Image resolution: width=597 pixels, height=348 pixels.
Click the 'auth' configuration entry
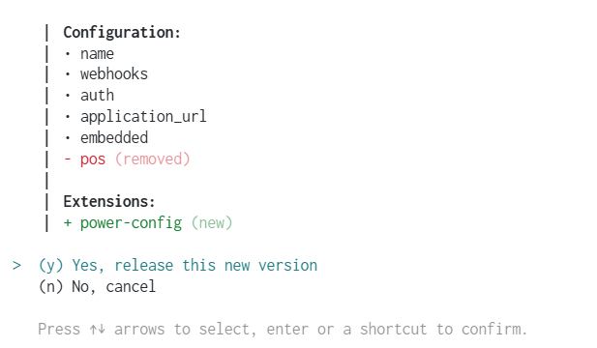point(97,96)
